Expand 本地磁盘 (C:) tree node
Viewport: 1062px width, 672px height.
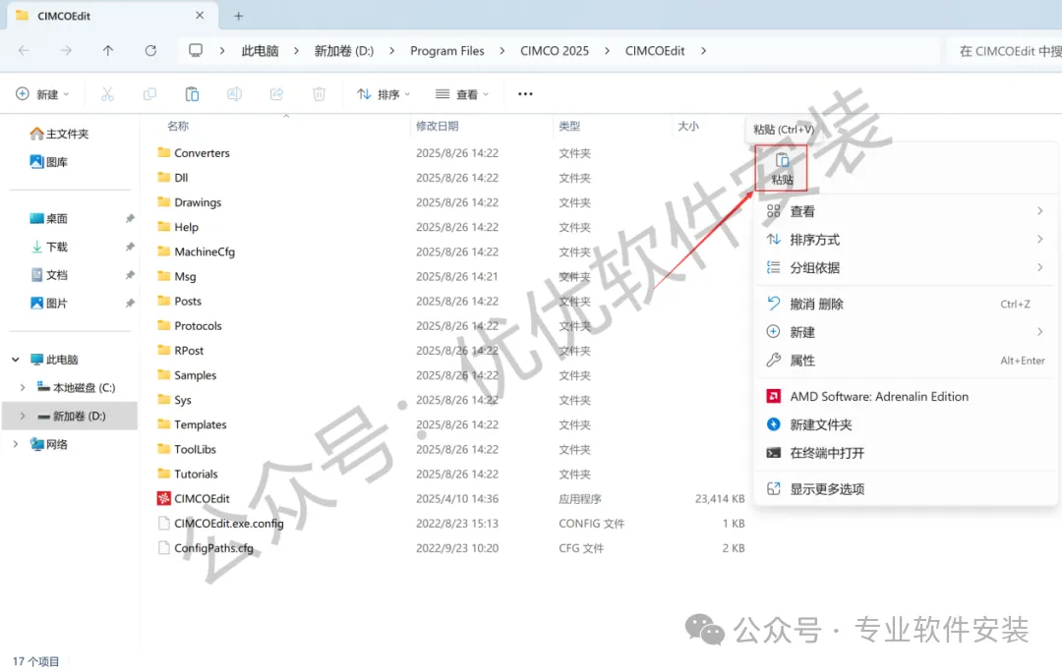point(23,388)
